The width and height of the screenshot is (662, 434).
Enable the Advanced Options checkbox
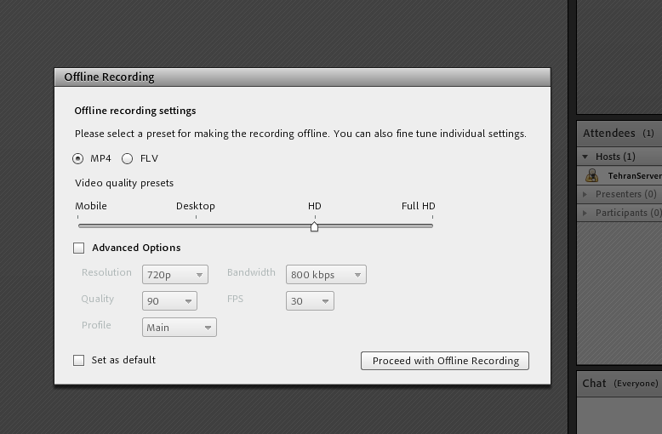click(79, 248)
